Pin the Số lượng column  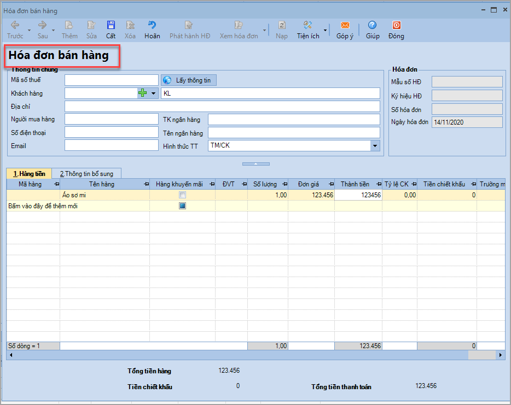pyautogui.click(x=285, y=184)
